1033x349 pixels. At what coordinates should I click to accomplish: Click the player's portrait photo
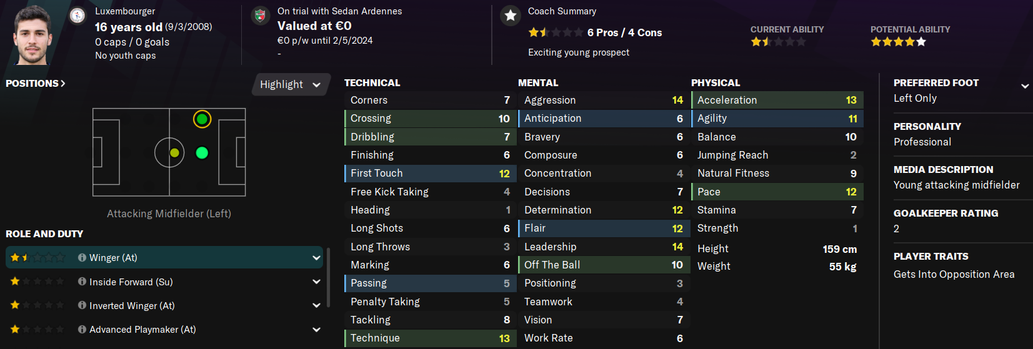[34, 36]
